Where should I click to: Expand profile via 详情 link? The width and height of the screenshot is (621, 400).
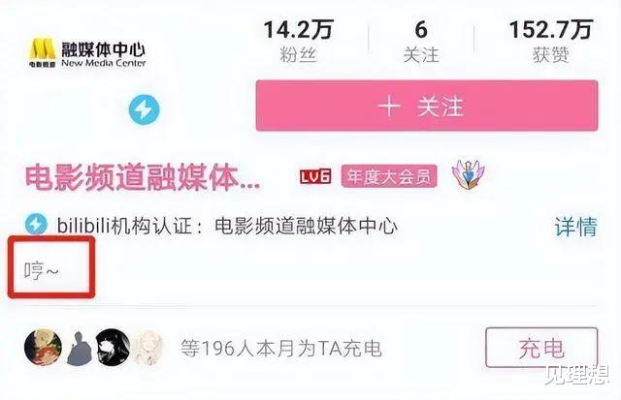tap(575, 227)
